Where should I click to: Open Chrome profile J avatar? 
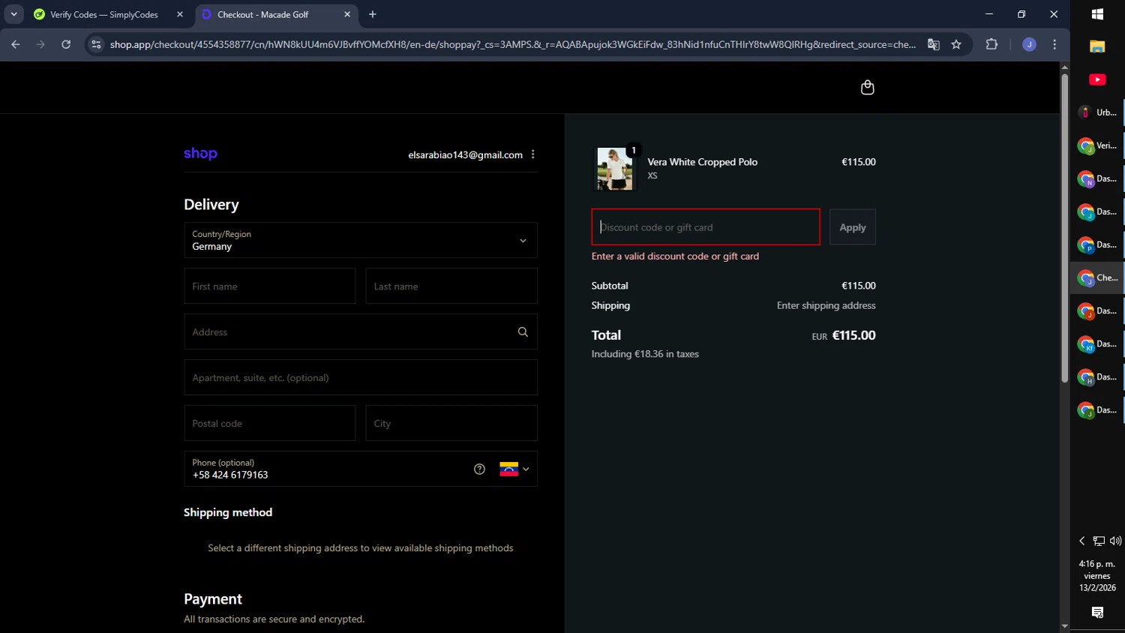pyautogui.click(x=1029, y=44)
